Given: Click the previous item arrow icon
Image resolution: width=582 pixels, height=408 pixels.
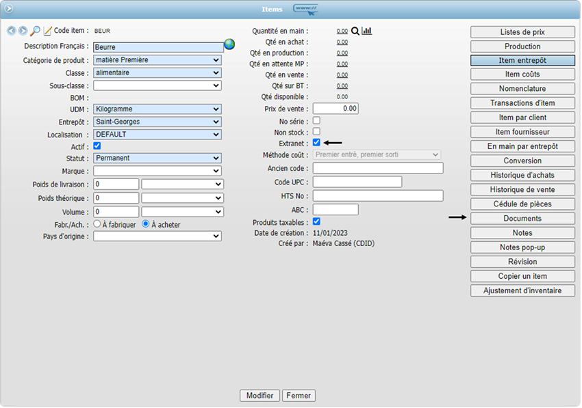Looking at the screenshot, I should (x=12, y=31).
